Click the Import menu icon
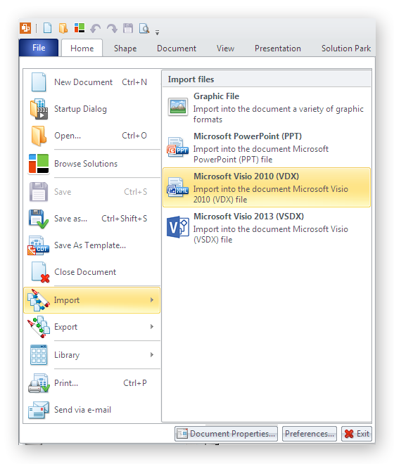The image size is (394, 464). coord(39,300)
